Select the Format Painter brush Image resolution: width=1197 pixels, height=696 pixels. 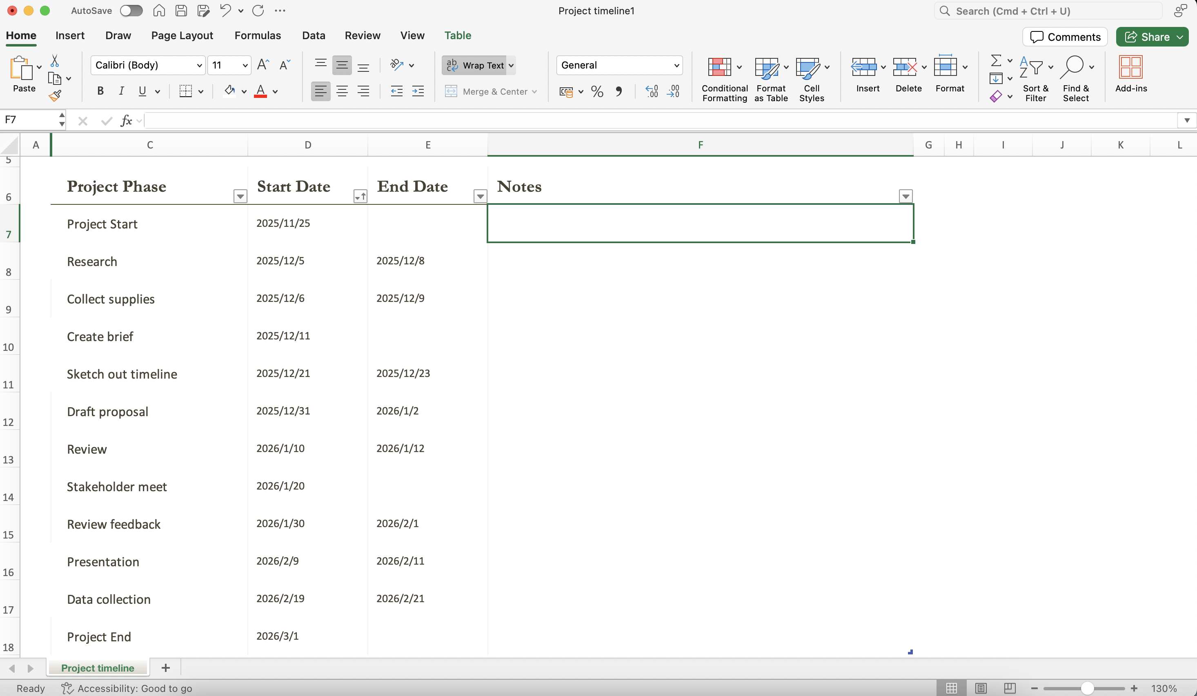(x=55, y=95)
